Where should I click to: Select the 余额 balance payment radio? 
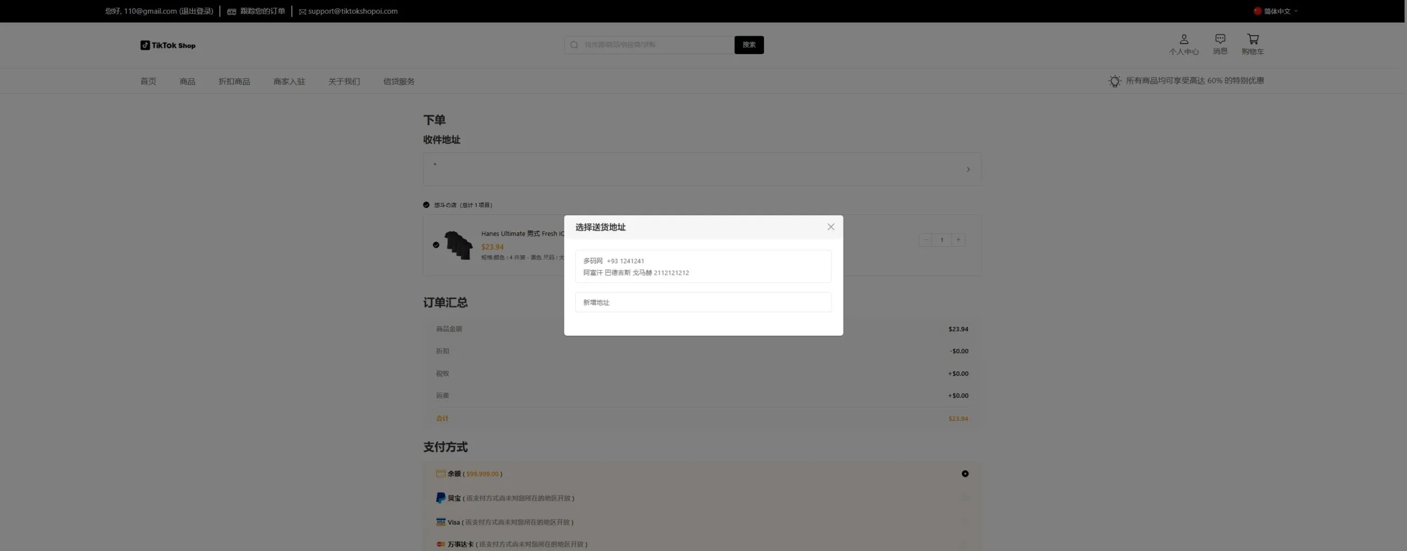(965, 474)
